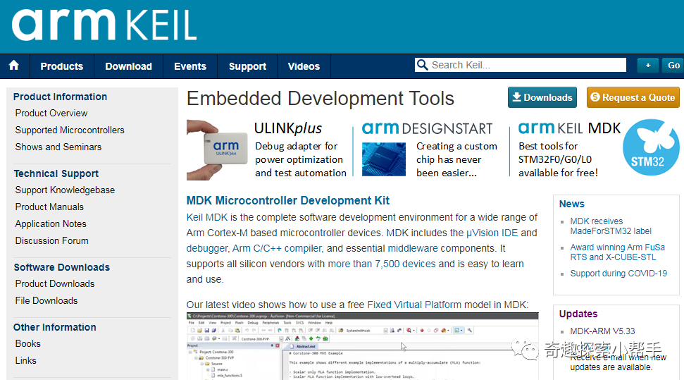The image size is (684, 380).
Task: Open the Products menu
Action: pos(62,66)
